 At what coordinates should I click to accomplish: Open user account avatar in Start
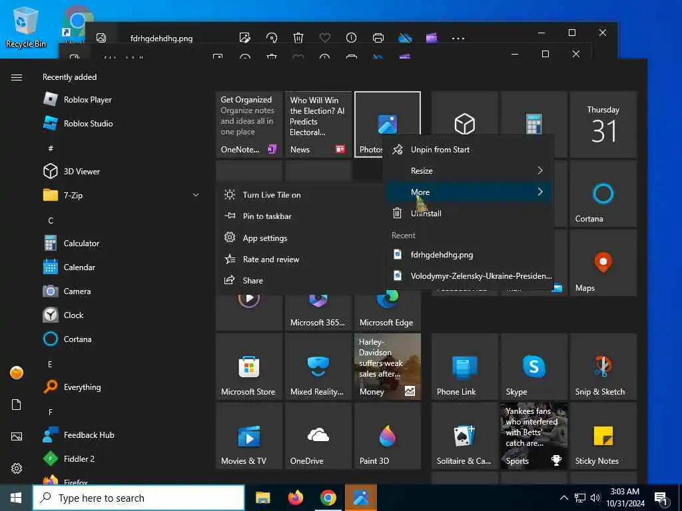coord(17,373)
